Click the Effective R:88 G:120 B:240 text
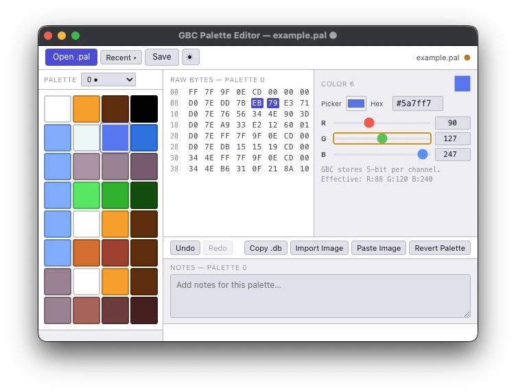 (x=377, y=179)
